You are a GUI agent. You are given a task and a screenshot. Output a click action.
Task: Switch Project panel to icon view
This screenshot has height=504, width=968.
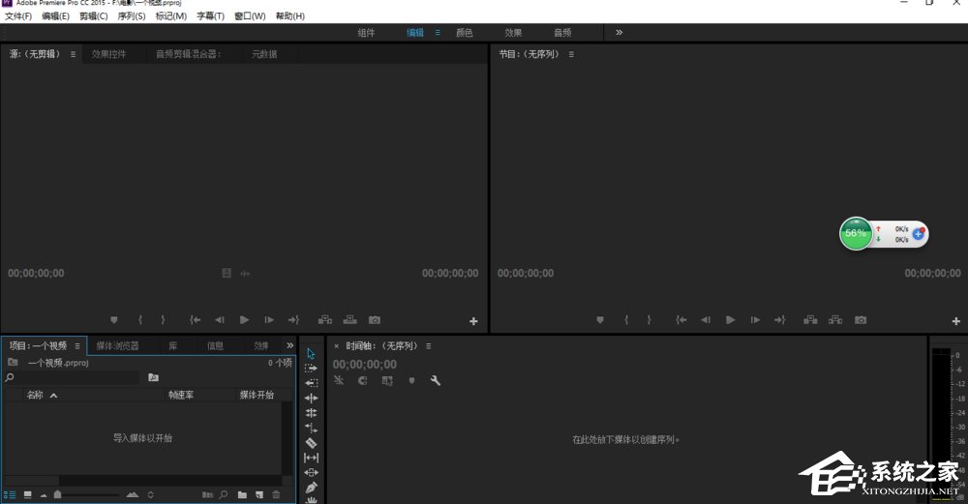27,494
